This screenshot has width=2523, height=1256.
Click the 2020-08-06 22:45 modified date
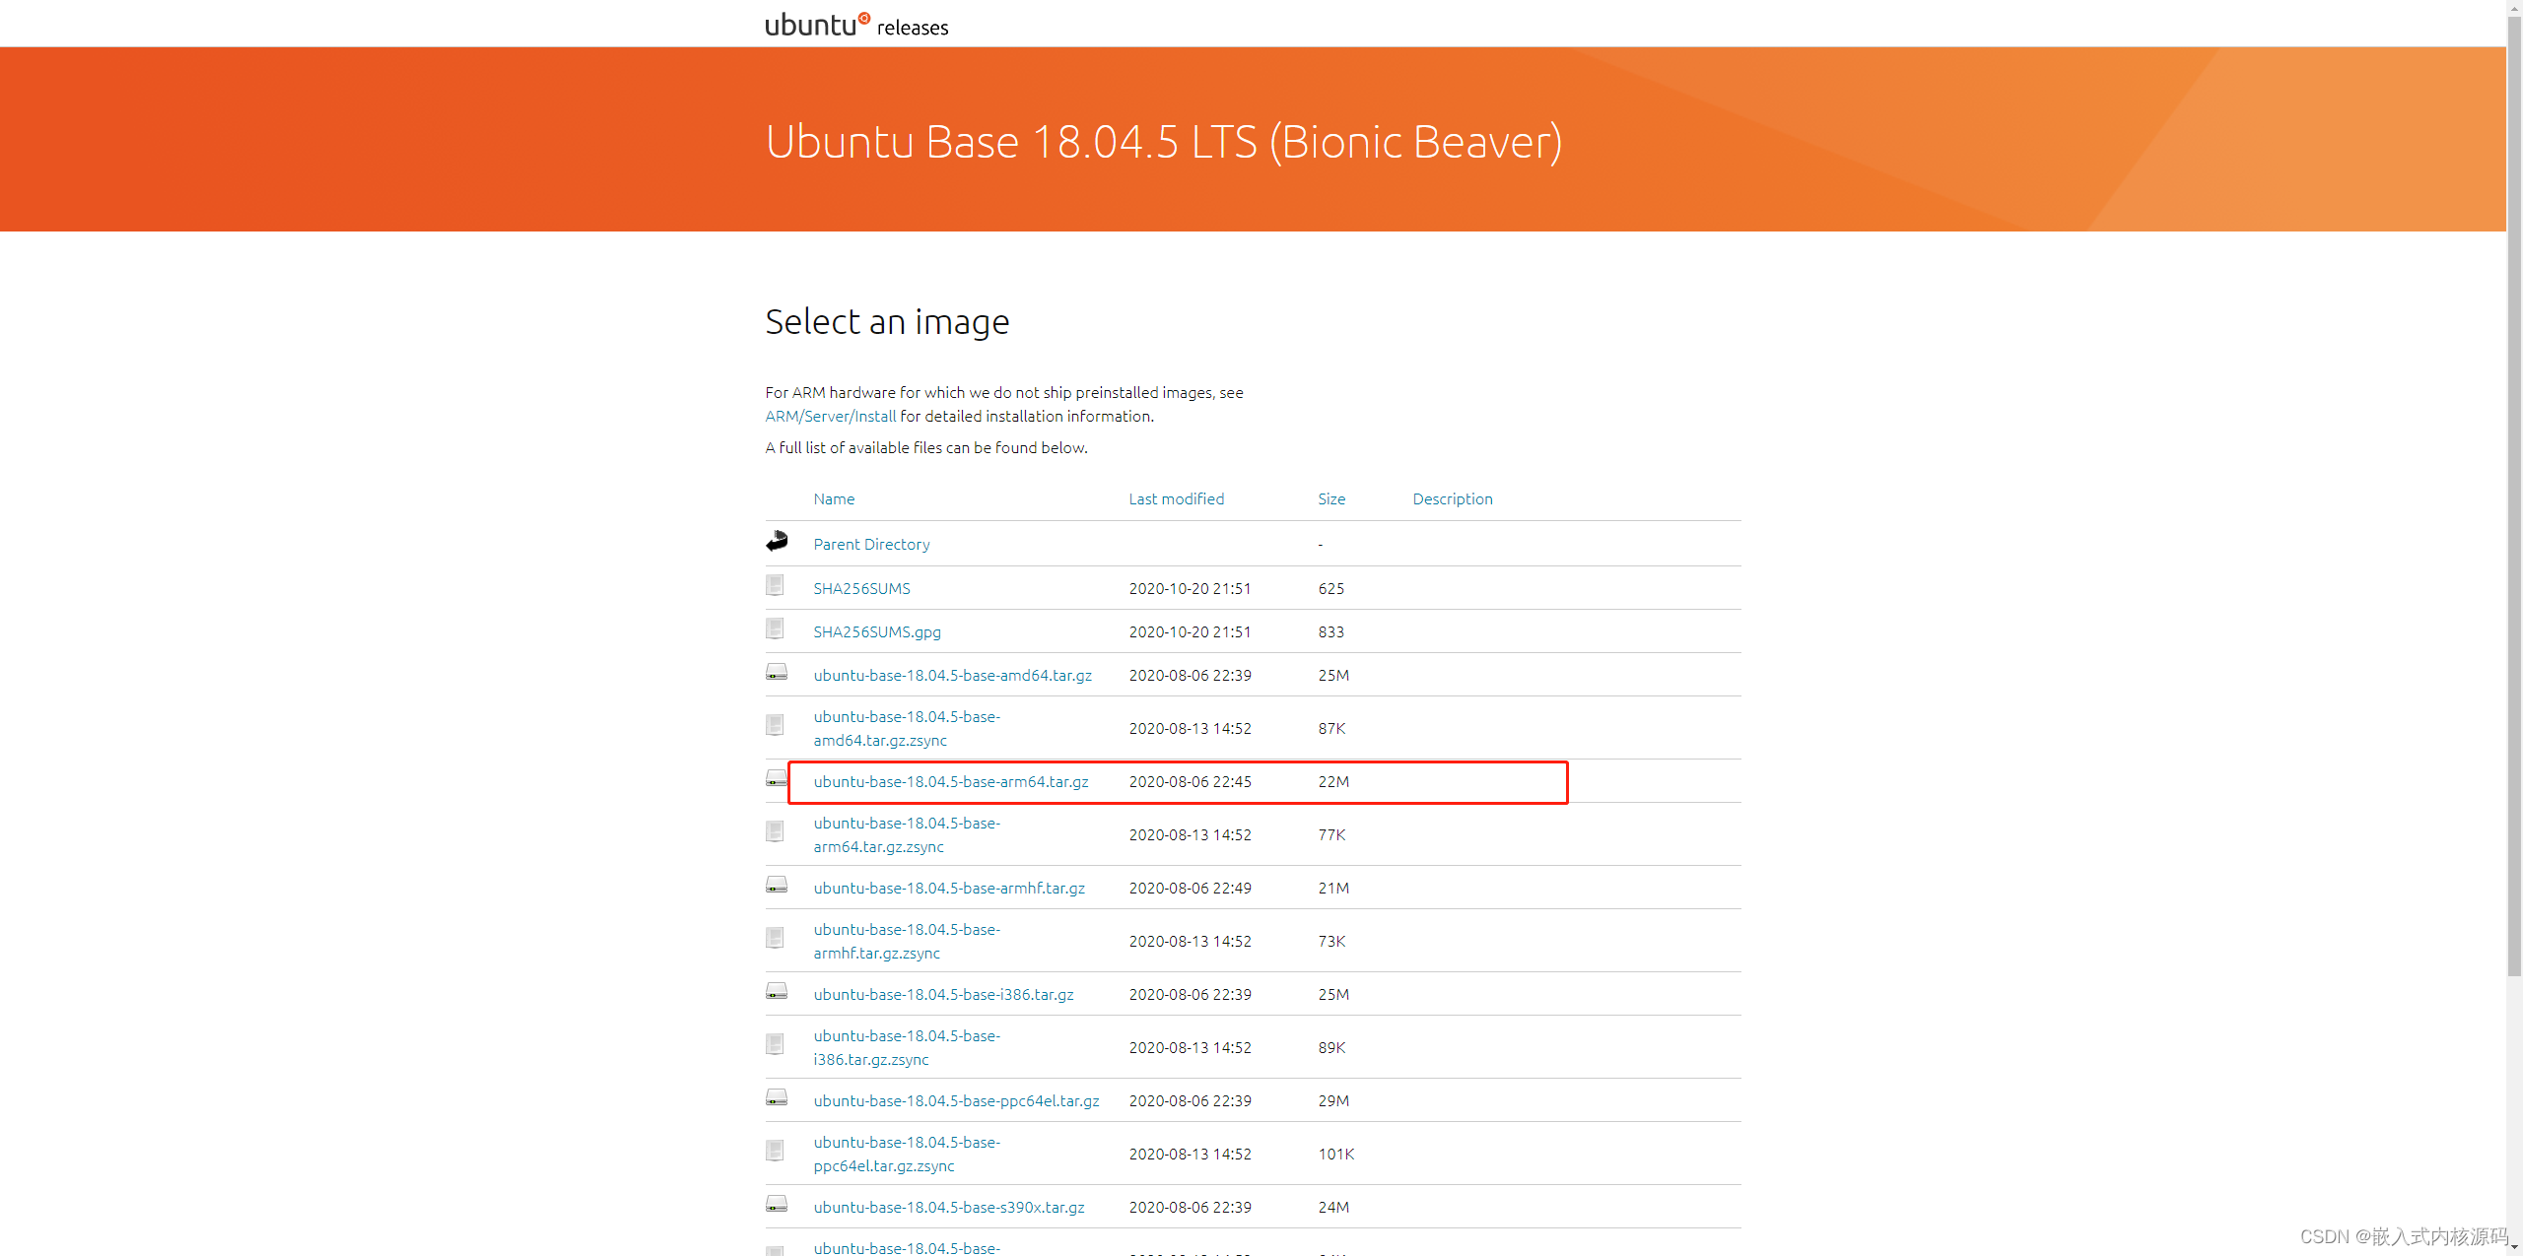(x=1190, y=781)
